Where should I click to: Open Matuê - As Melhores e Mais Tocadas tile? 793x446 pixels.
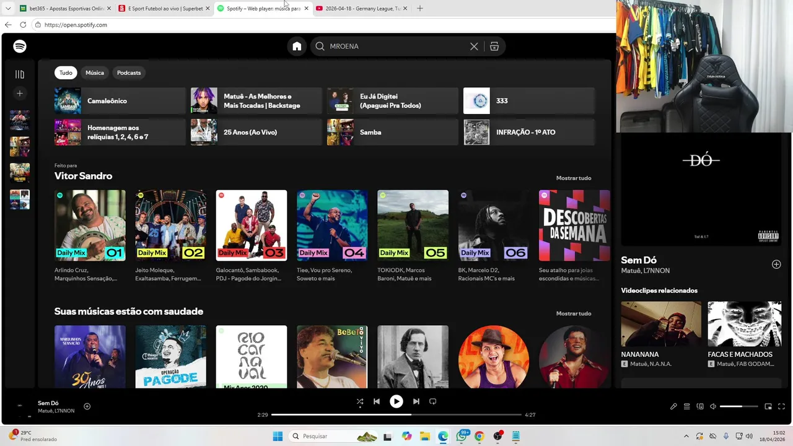pyautogui.click(x=256, y=101)
